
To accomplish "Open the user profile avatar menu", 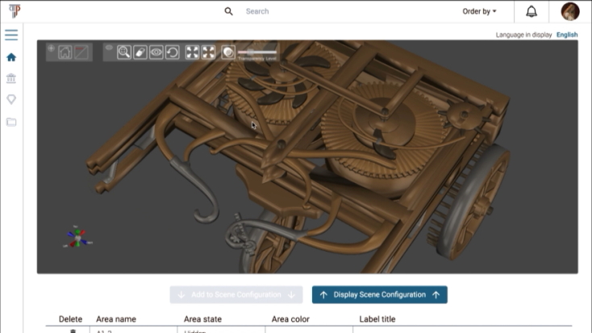I will click(570, 11).
